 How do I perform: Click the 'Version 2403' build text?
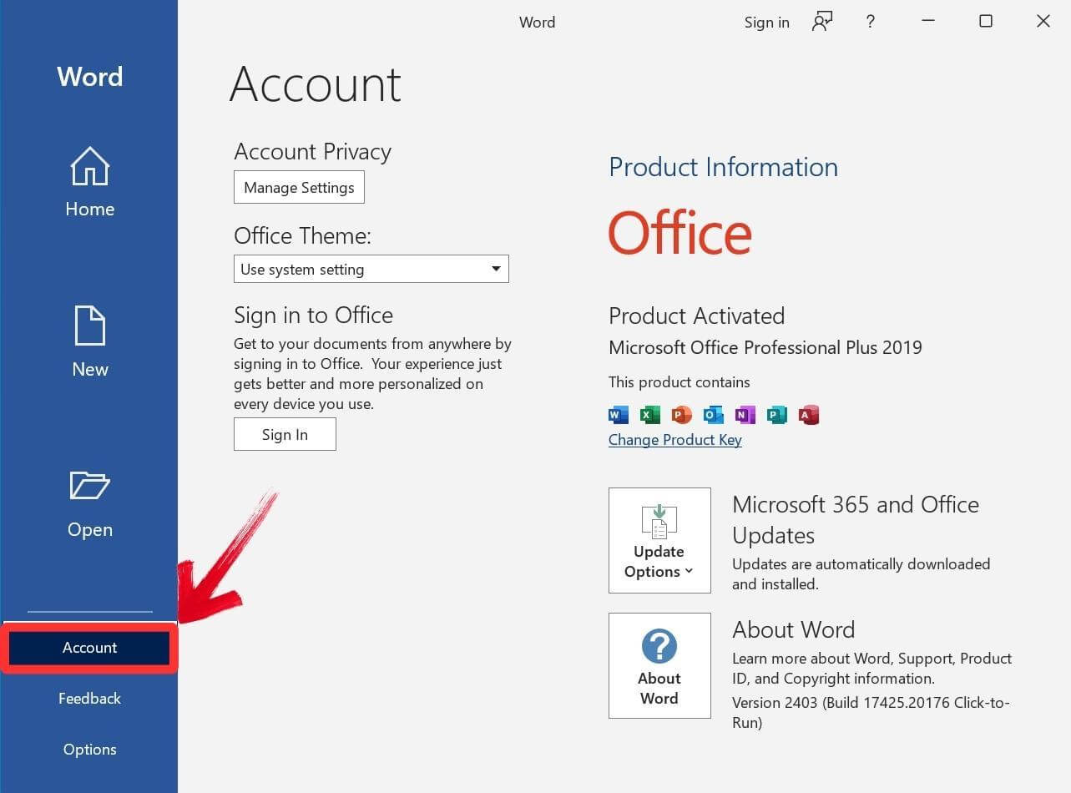[x=871, y=713]
